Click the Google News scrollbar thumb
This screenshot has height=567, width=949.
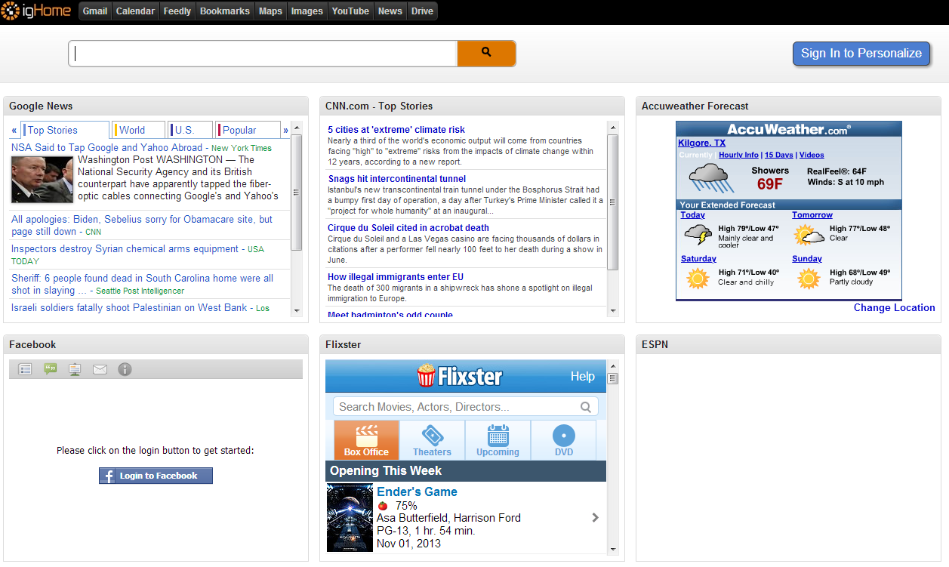pos(297,193)
